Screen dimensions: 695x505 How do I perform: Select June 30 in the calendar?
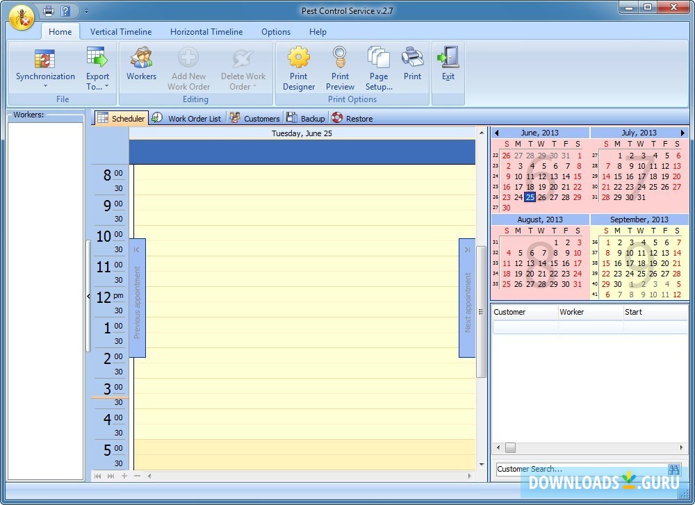(506, 208)
